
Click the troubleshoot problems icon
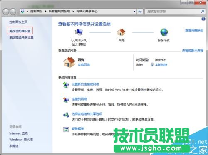click(66, 130)
